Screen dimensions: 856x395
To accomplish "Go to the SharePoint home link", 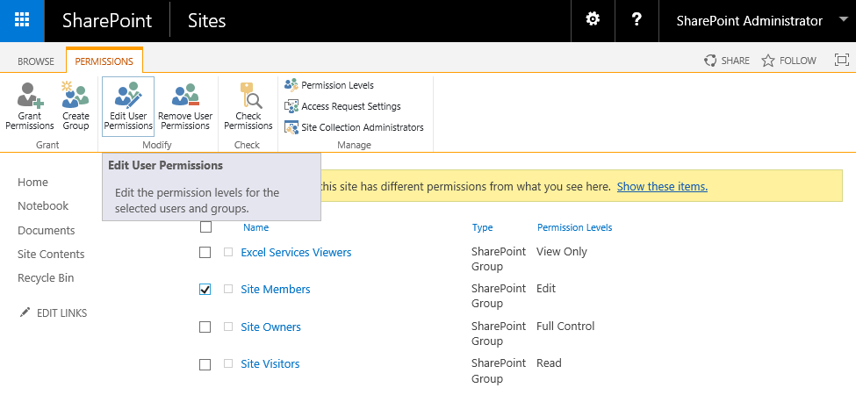I will pyautogui.click(x=107, y=21).
